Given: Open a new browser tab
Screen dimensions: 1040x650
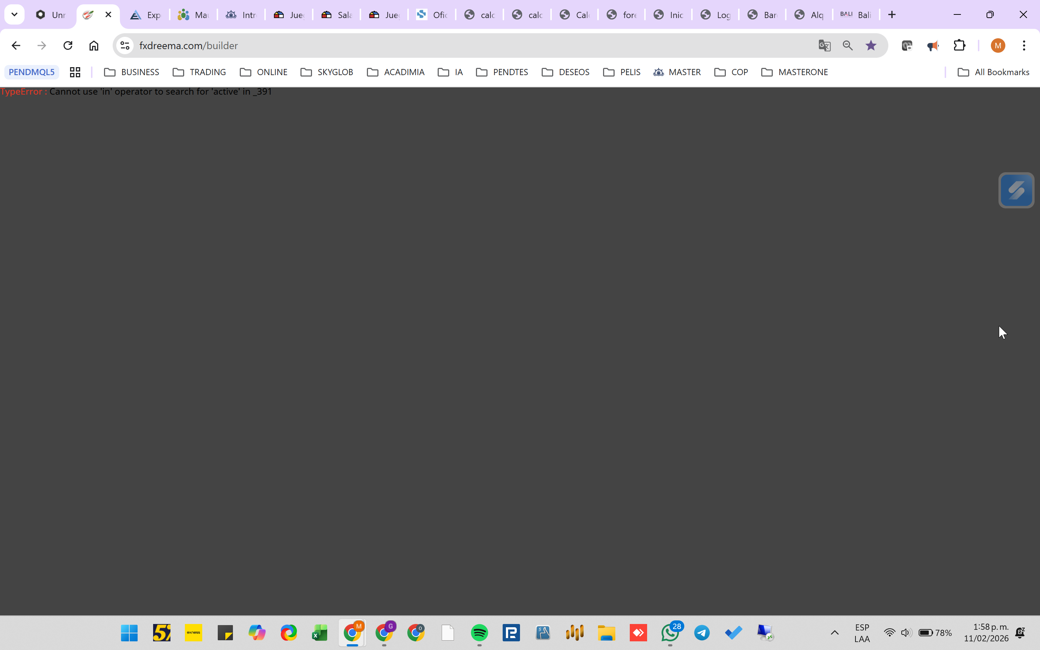Looking at the screenshot, I should pos(892,14).
